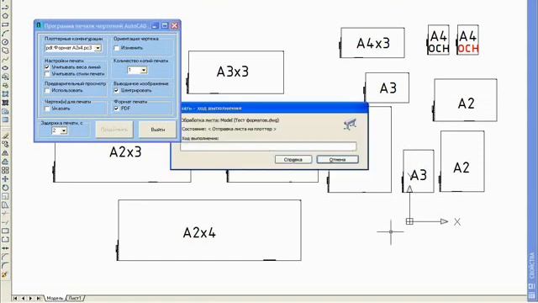Screen dimensions: 538x303
Task: Activate the Scale tool
Action: pos(5,196)
